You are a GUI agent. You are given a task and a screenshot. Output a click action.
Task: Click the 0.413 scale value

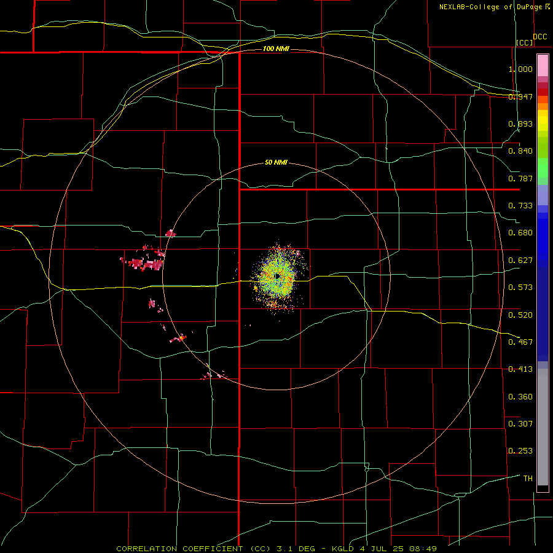pos(520,369)
